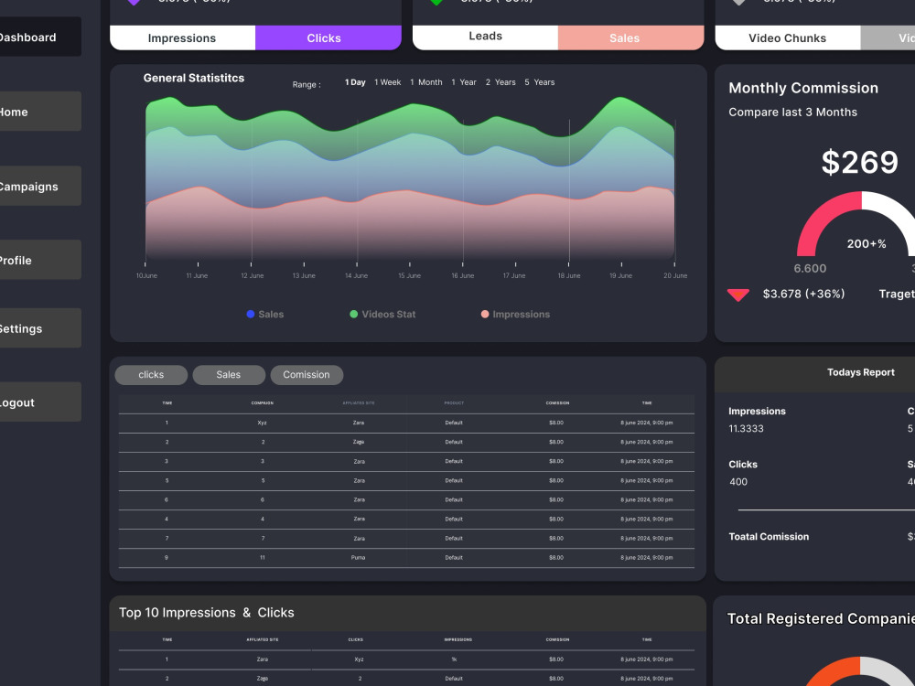Toggle the Impressions series legend label
Viewport: 915px width, 686px height.
[522, 314]
